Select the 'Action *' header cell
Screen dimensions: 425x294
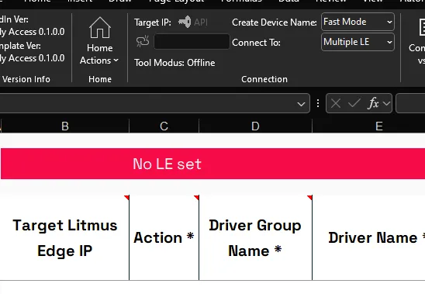point(164,237)
